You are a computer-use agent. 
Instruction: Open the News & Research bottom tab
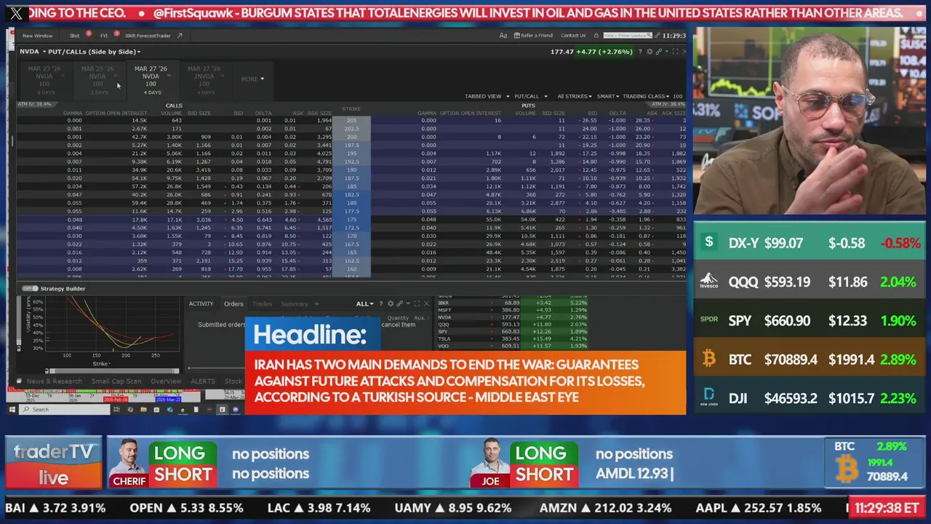point(55,381)
